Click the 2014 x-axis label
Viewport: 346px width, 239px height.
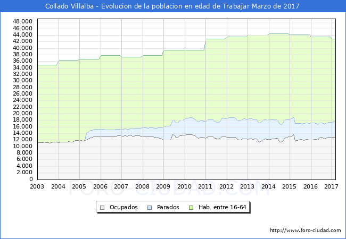(x=268, y=186)
